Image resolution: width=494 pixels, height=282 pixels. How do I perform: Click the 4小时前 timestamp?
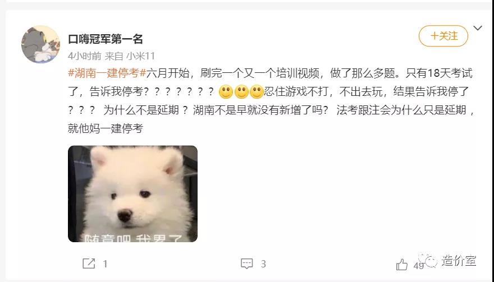click(x=84, y=56)
